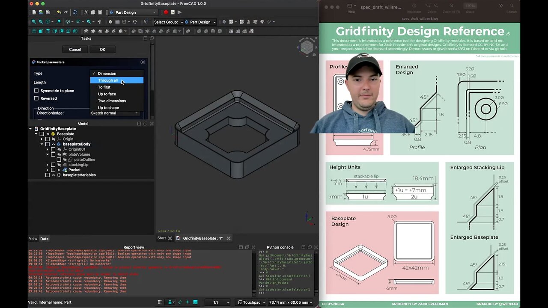The width and height of the screenshot is (548, 308).
Task: Tick the checkbox next to Baseplate
Action: click(x=42, y=134)
